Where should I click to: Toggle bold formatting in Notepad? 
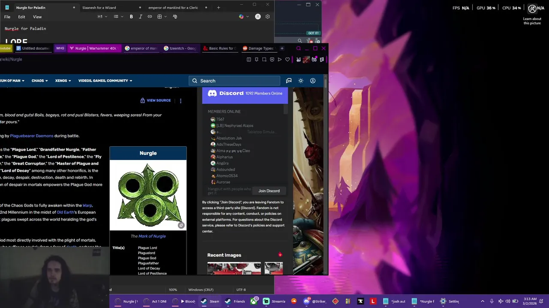(x=131, y=17)
